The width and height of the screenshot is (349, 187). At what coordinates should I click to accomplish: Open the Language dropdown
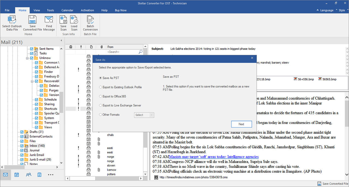click(327, 10)
